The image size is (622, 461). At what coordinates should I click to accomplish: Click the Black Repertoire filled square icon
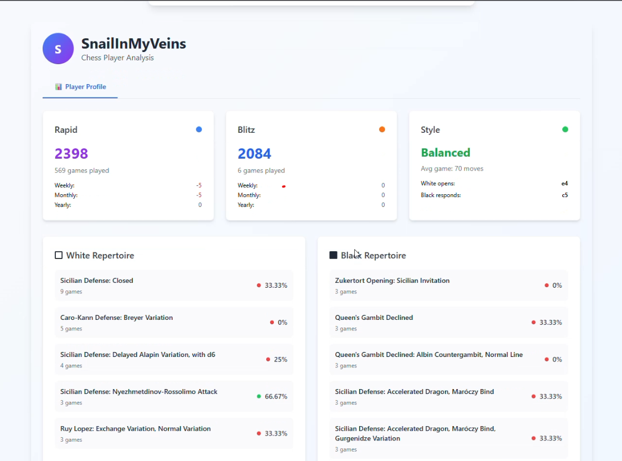click(333, 255)
